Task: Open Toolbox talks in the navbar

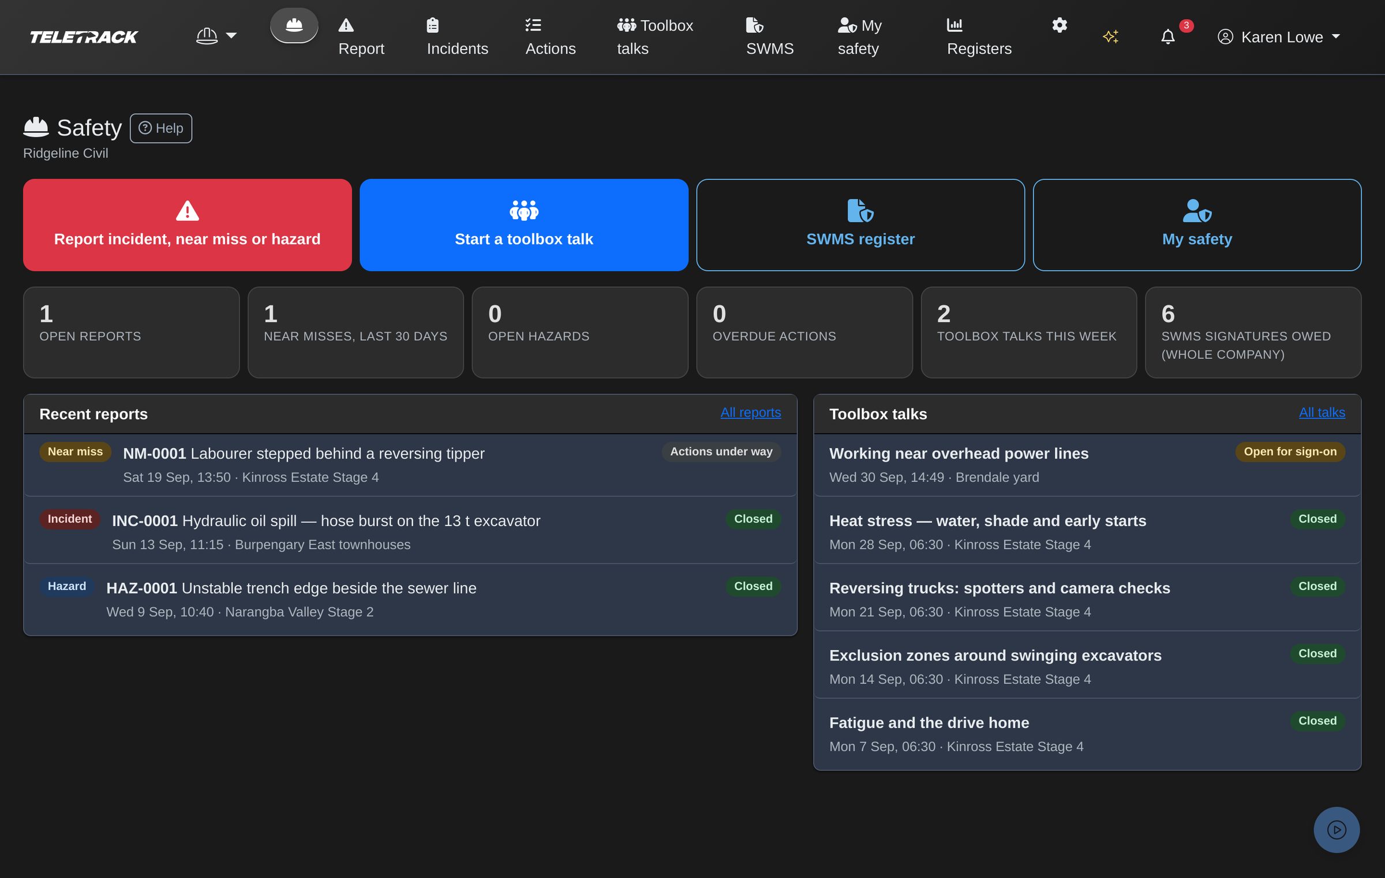Action: (655, 37)
